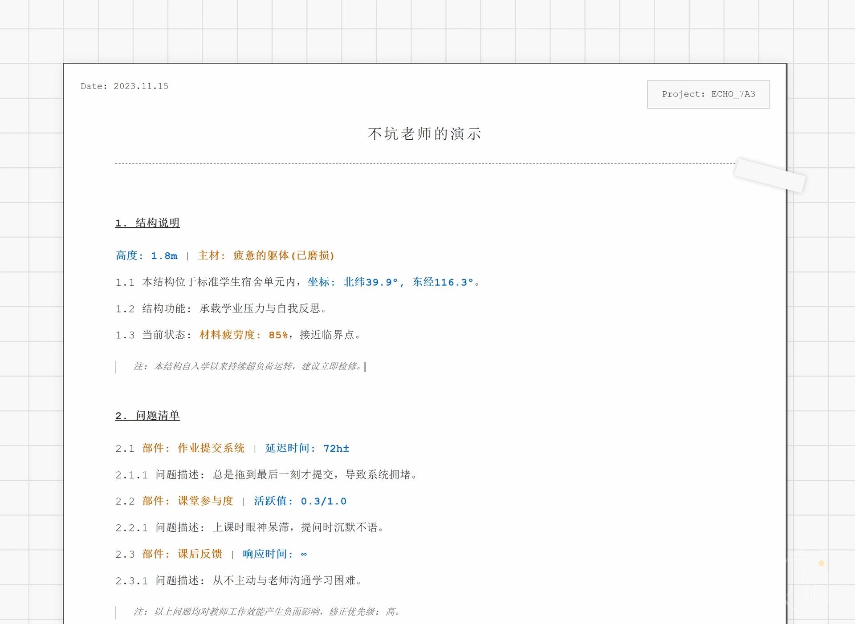
Task: Click the heading 1. 结构说明
Action: tap(147, 223)
